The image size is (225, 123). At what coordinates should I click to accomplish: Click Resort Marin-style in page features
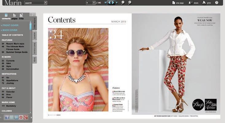[119, 91]
